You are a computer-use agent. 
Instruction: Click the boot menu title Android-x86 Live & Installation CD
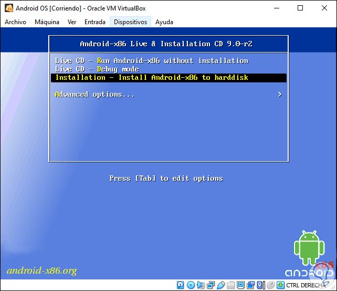coord(166,44)
